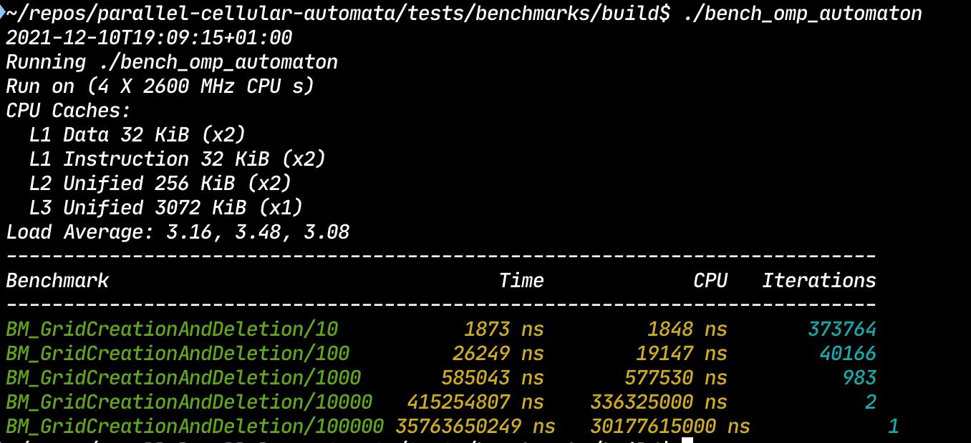Click the 'L2 Unified 256 KiB (x2)' line
Screen dimensions: 971x443
pyautogui.click(x=160, y=184)
